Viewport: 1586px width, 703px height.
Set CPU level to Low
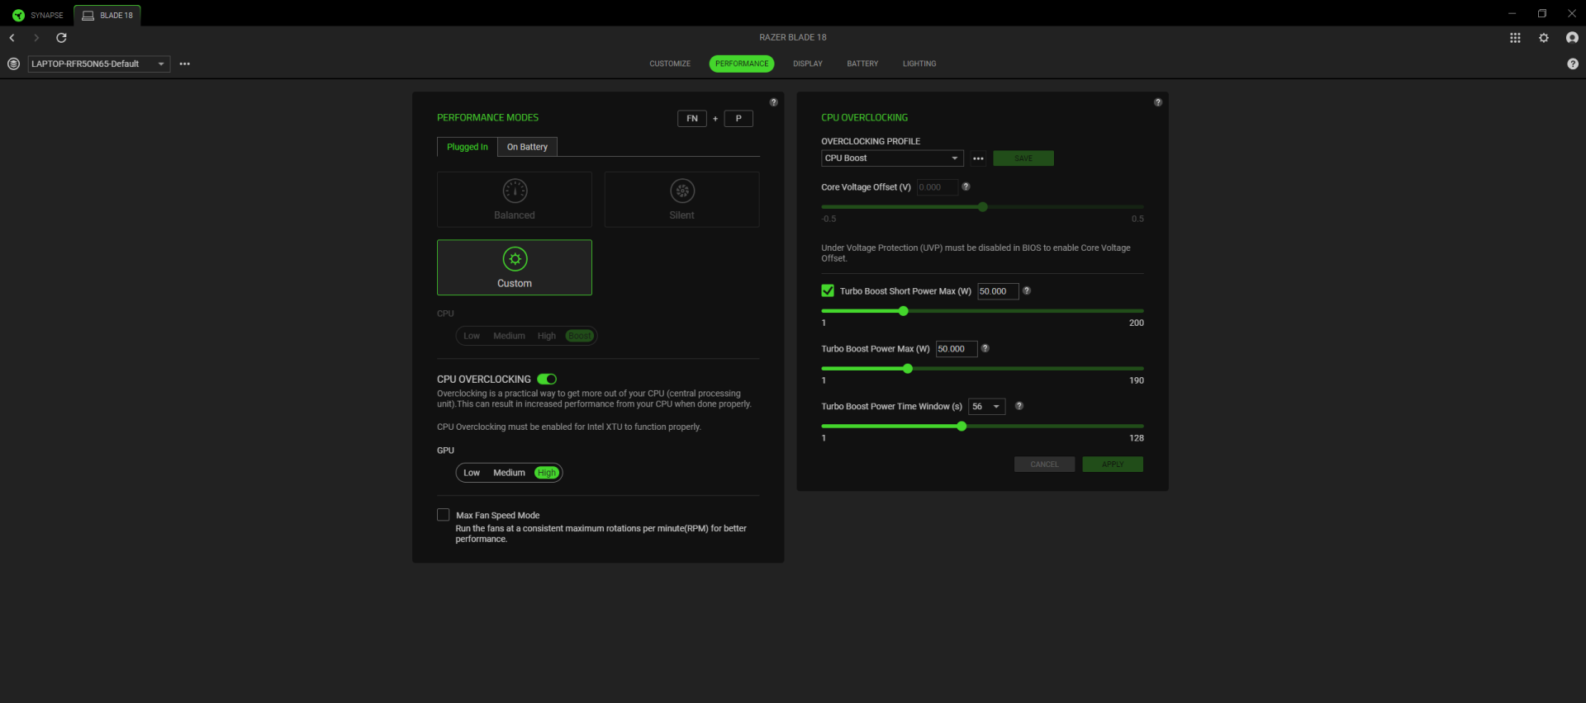point(472,336)
